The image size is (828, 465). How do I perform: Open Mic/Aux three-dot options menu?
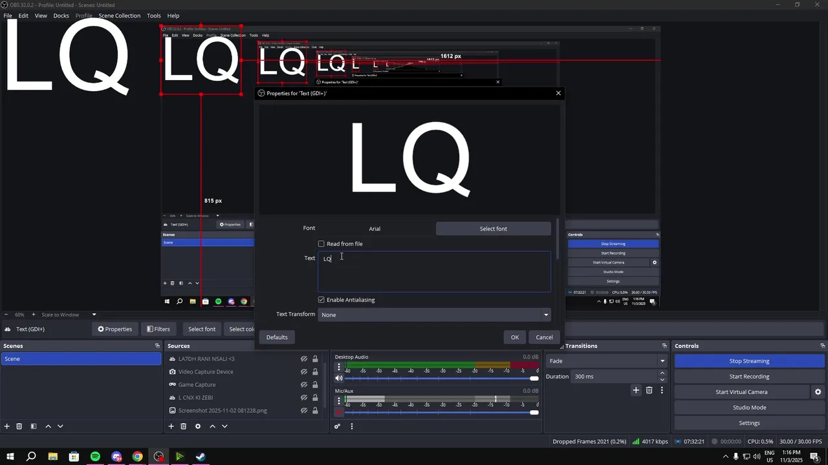tap(338, 401)
